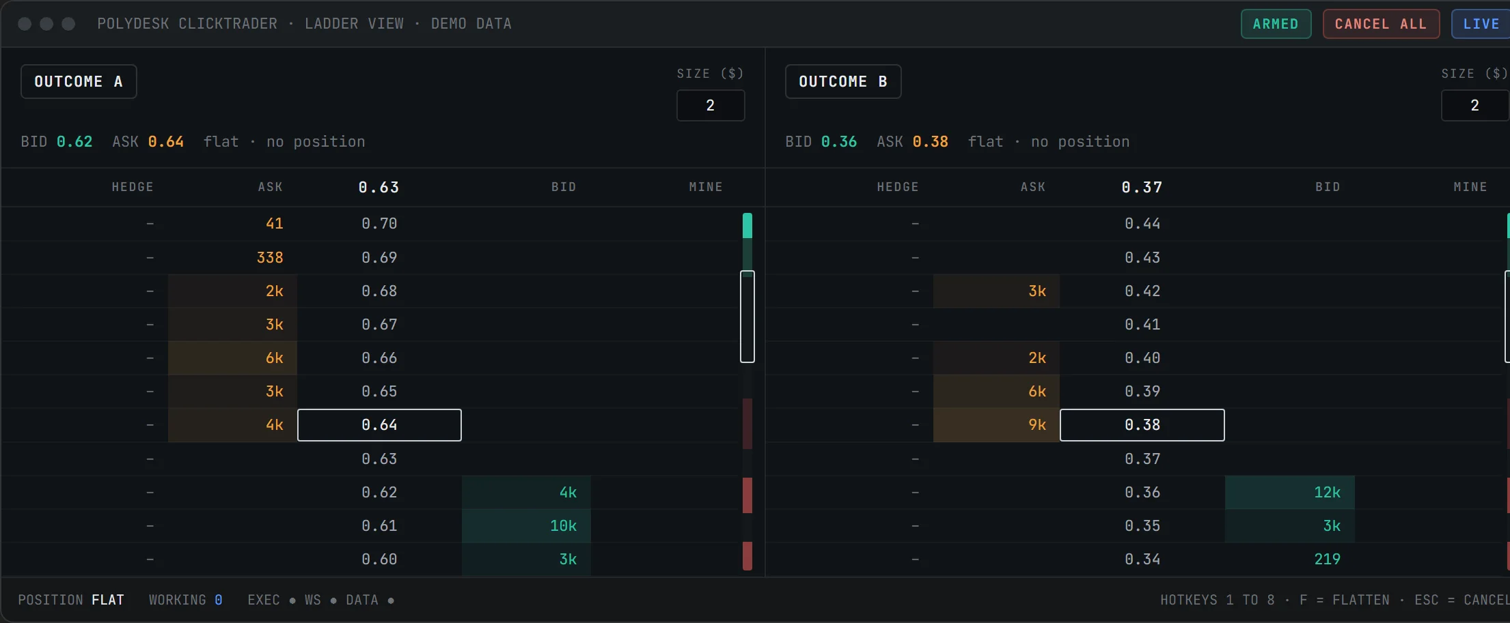Click the 219 bid size at 0.34
1510x623 pixels.
[1327, 560]
